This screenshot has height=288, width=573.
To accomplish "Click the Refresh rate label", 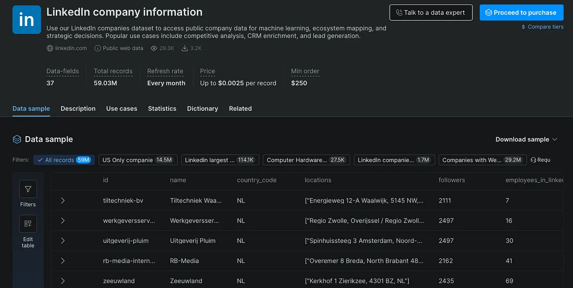I will (x=165, y=71).
